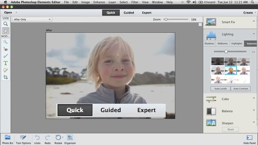Click the Exposure slider handle

pos(226,52)
